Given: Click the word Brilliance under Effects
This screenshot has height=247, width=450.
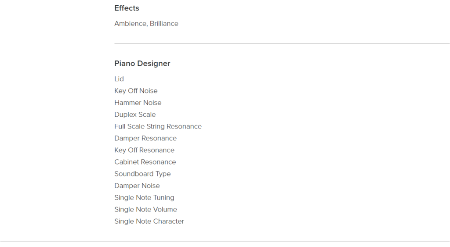Looking at the screenshot, I should pyautogui.click(x=164, y=24).
